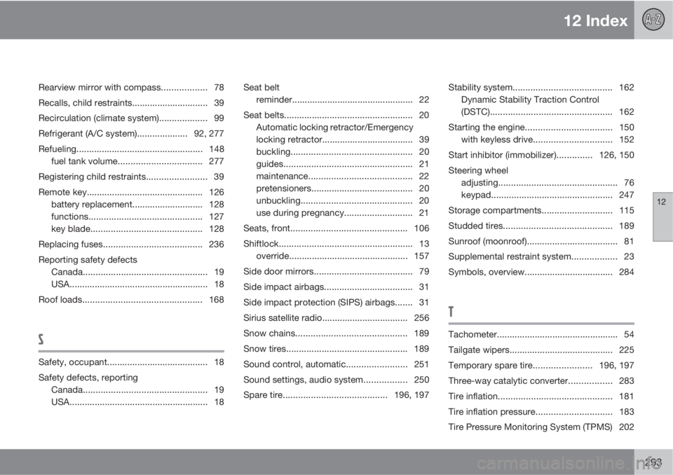Open the 'Roof loads' entry
Viewport: 673px width, 475px height.
coord(131,300)
